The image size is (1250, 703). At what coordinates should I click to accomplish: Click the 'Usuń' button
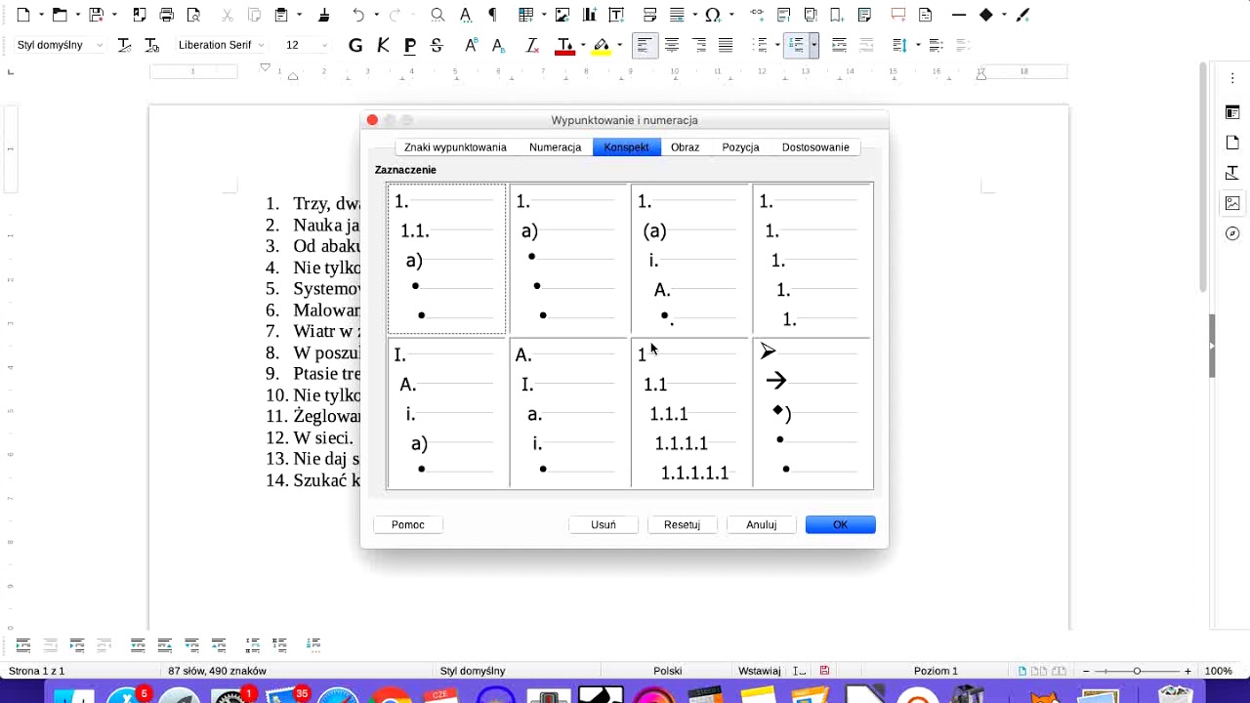pyautogui.click(x=604, y=524)
